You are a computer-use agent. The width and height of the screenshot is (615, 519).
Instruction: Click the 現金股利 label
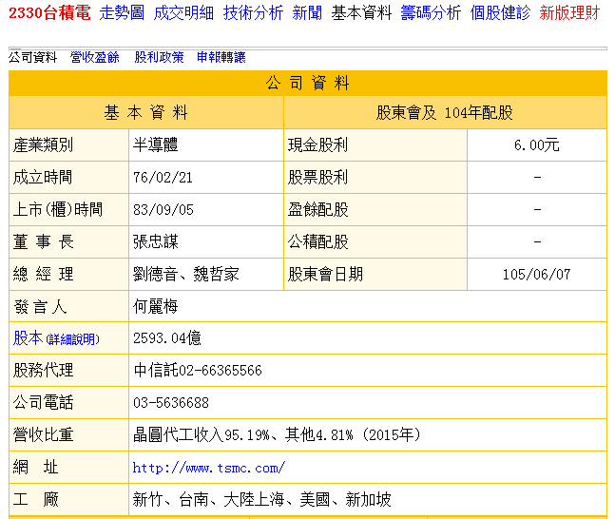coord(317,144)
